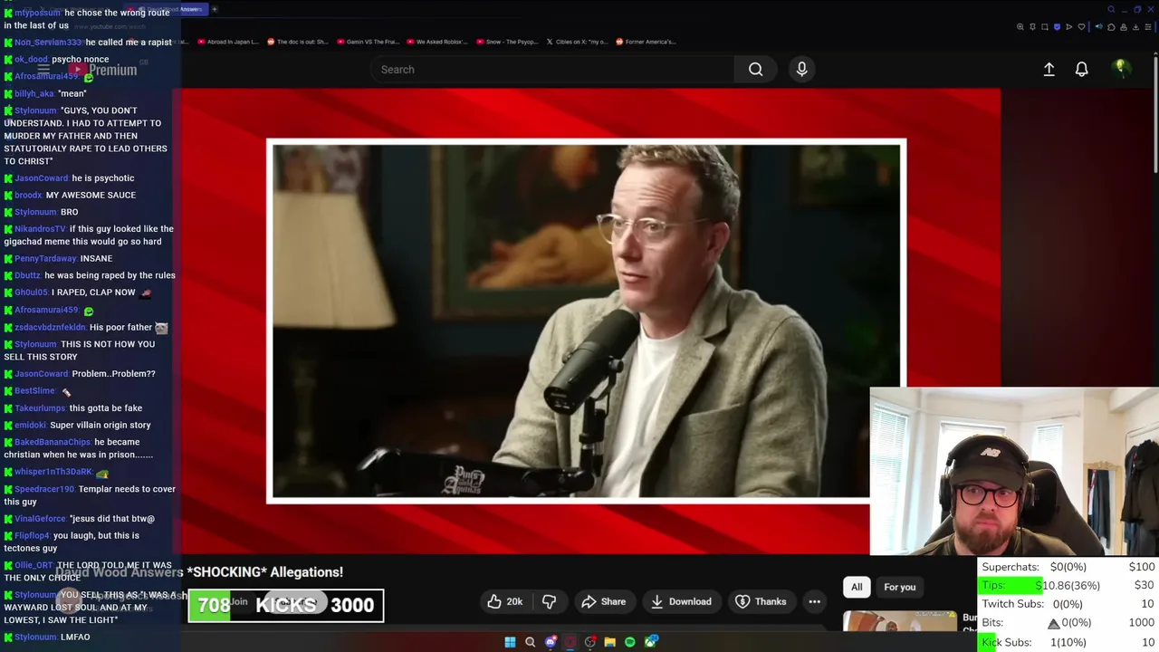Click chat message 'MY AWESOME SAUCE'
Viewport: 1159px width, 652px height.
click(91, 196)
